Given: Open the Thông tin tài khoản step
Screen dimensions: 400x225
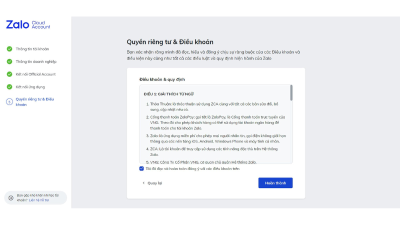Looking at the screenshot, I should pos(32,49).
